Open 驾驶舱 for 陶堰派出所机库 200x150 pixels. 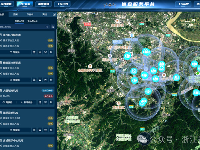pyautogui.click(x=15, y=80)
